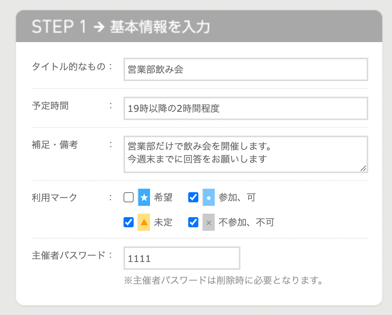392x315 pixels.
Task: Uncheck the 参加、可 checkbox
Action: point(193,198)
